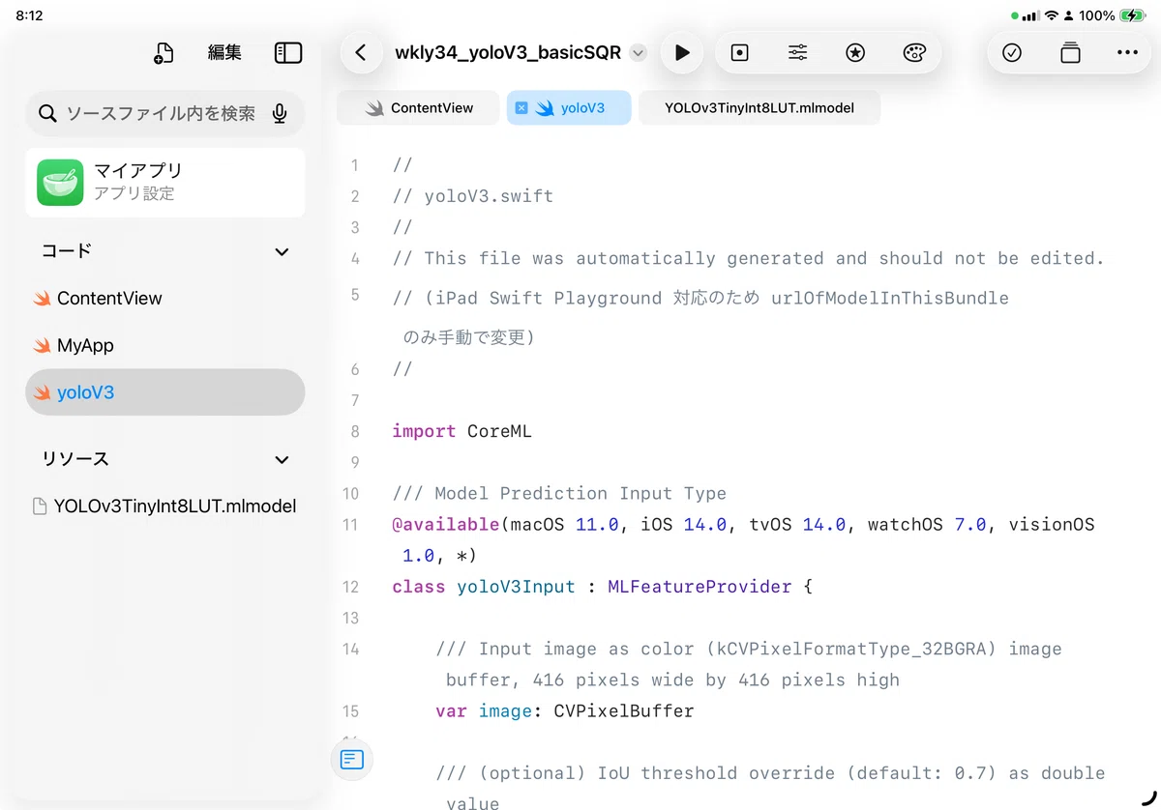Open the color palette icon
This screenshot has width=1161, height=810.
[x=914, y=53]
